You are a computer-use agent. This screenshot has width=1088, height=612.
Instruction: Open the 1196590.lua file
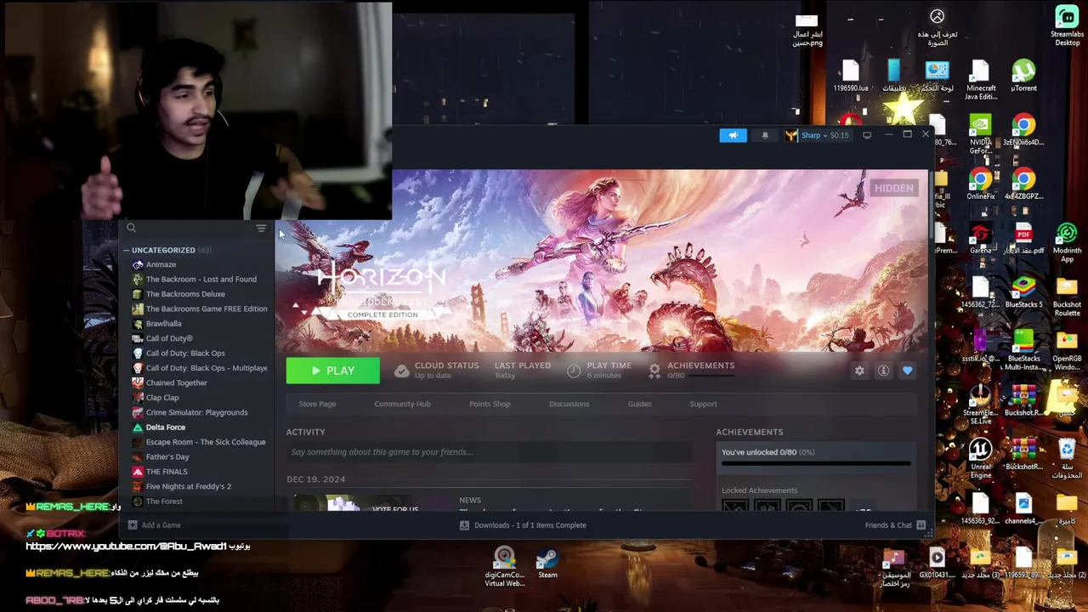tap(851, 76)
